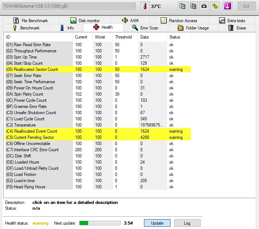This screenshot has width=259, height=229.
Task: Select the (03) Spin Up Time row
Action: (98, 57)
